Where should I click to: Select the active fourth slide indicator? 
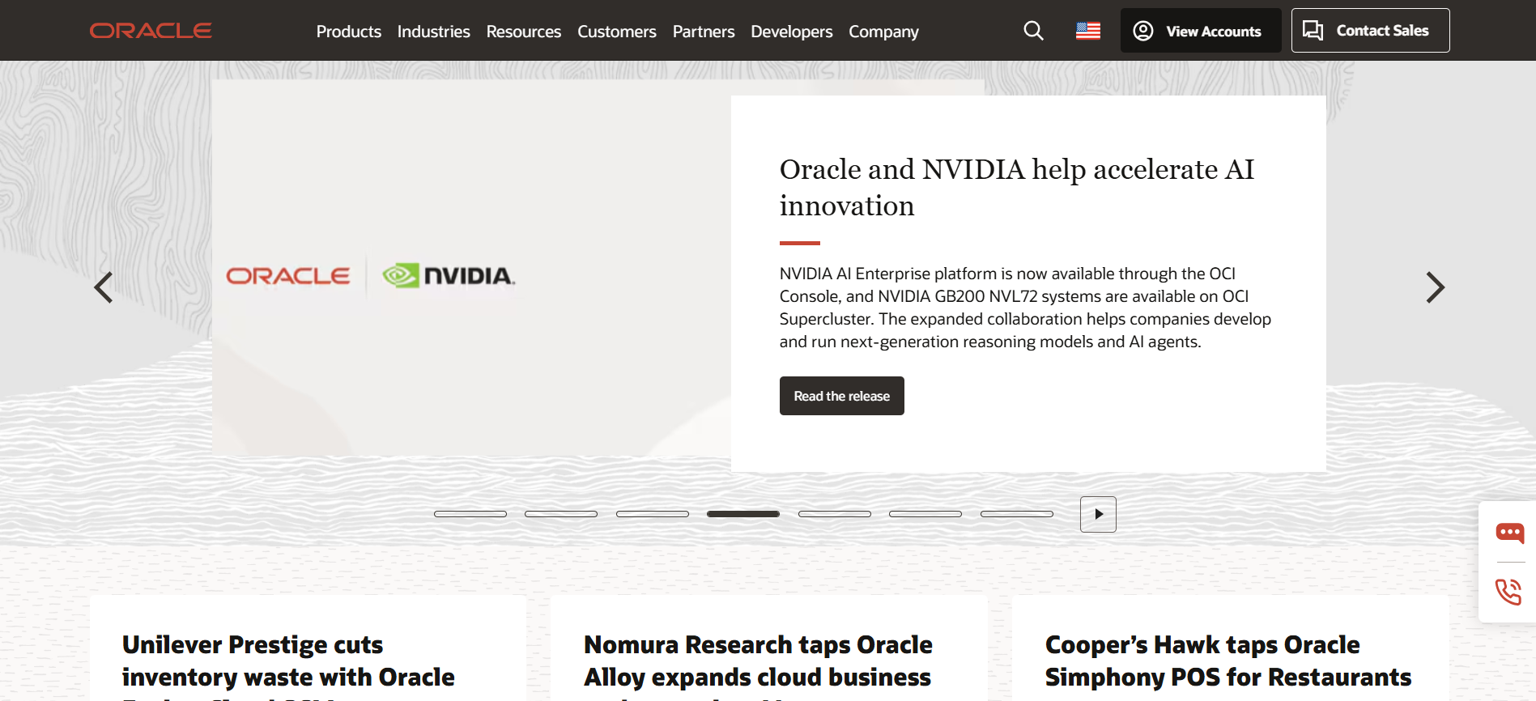pyautogui.click(x=743, y=514)
